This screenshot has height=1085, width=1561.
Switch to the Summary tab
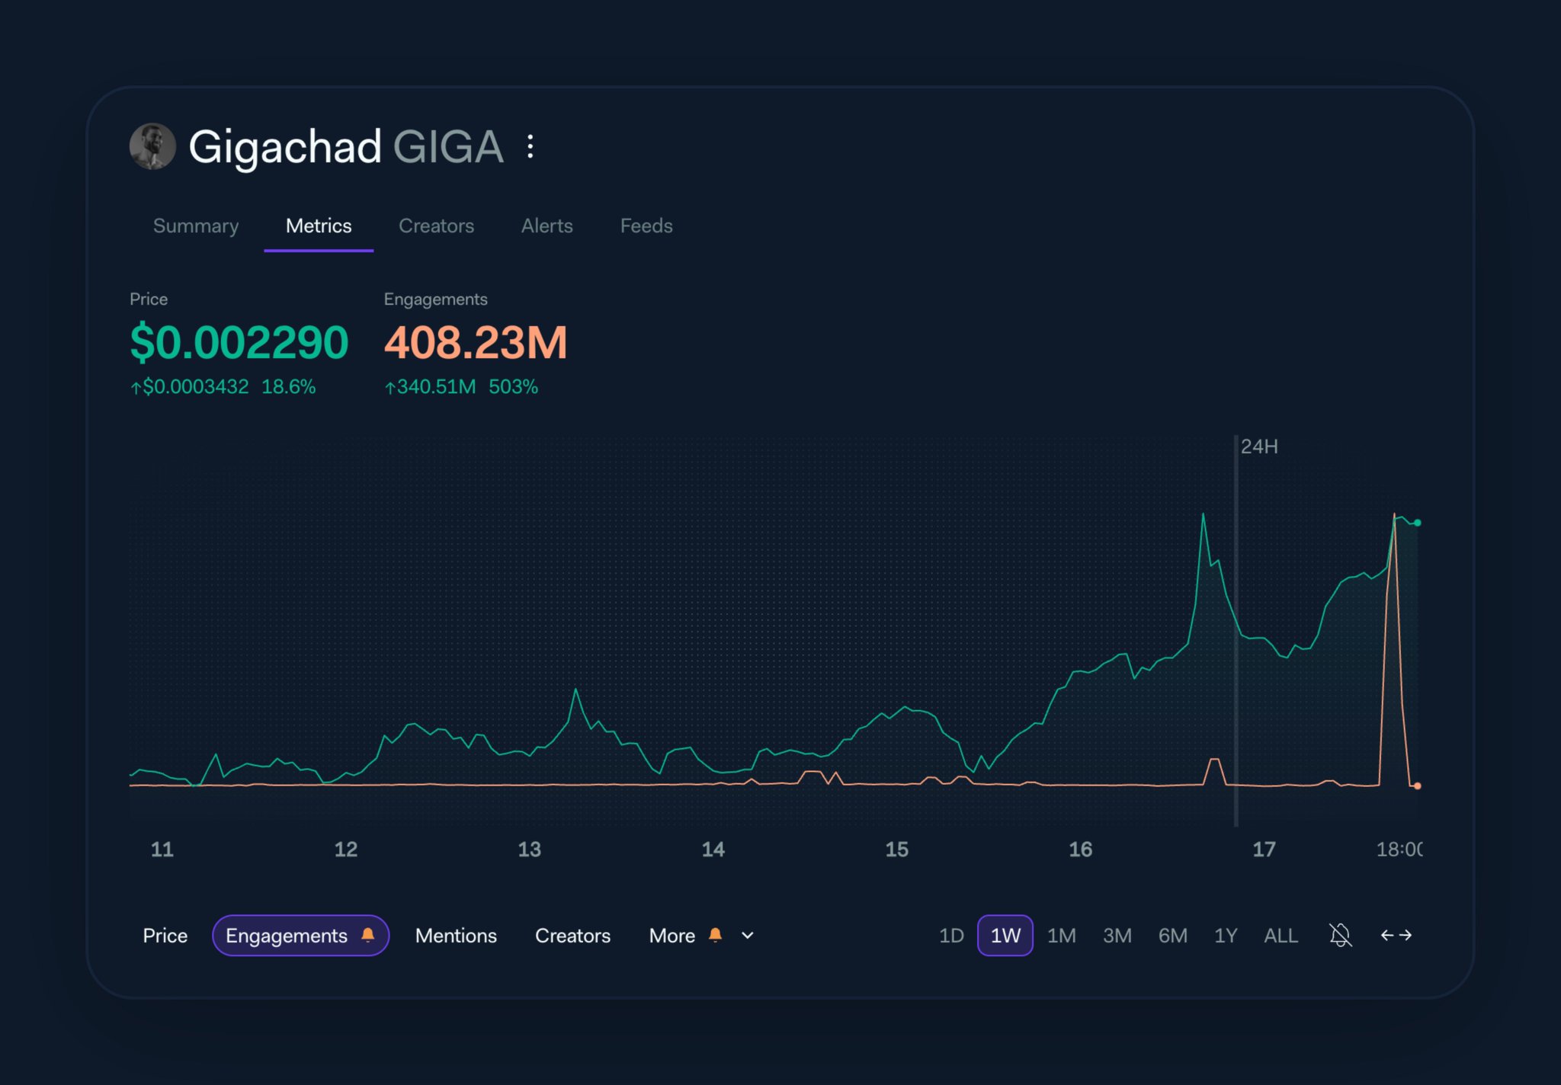[x=196, y=226]
